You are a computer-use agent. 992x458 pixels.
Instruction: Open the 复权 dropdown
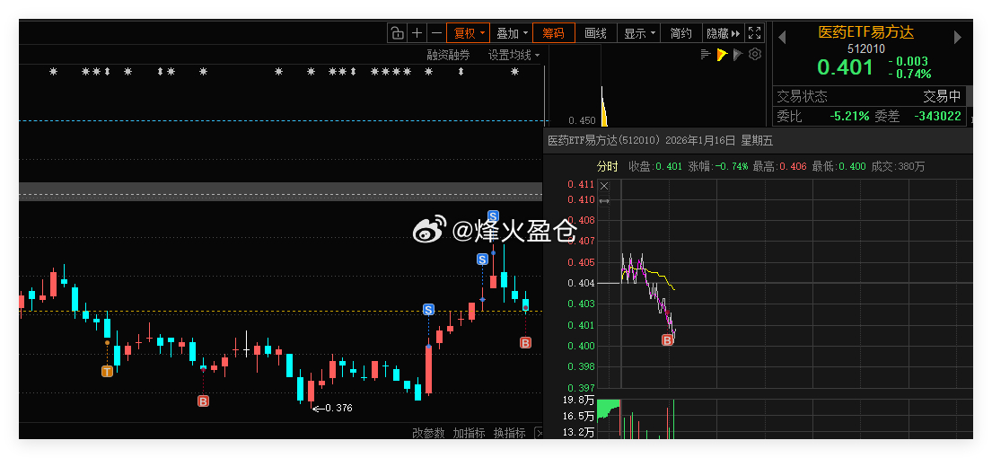click(469, 33)
